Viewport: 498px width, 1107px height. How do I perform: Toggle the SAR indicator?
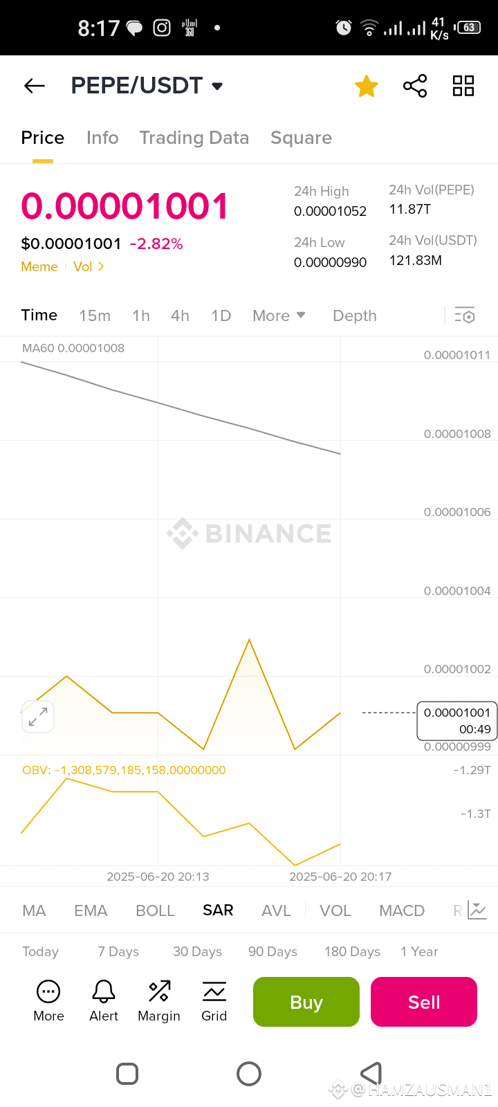[x=218, y=911]
